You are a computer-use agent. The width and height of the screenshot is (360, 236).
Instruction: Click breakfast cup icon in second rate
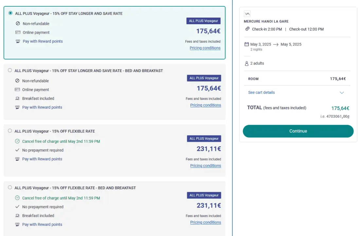(x=17, y=99)
